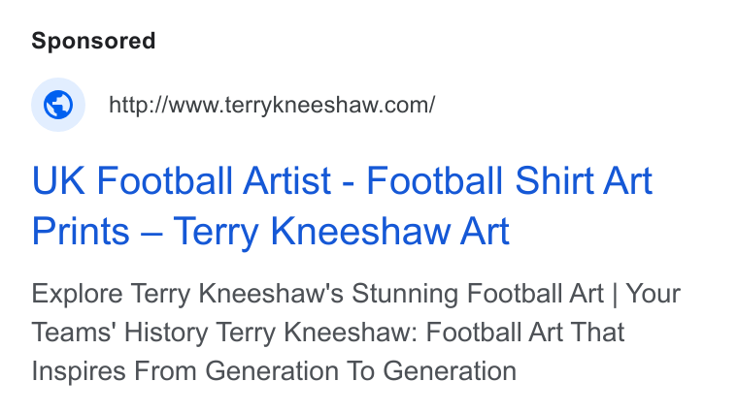This screenshot has height=413, width=738.
Task: Open the terrykneeshaw.com URL link
Action: pyautogui.click(x=272, y=105)
